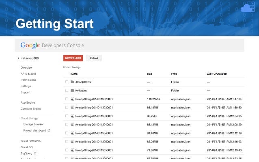Click folder icon next to 4097933828/
This screenshot has width=259, height=162.
72,82
